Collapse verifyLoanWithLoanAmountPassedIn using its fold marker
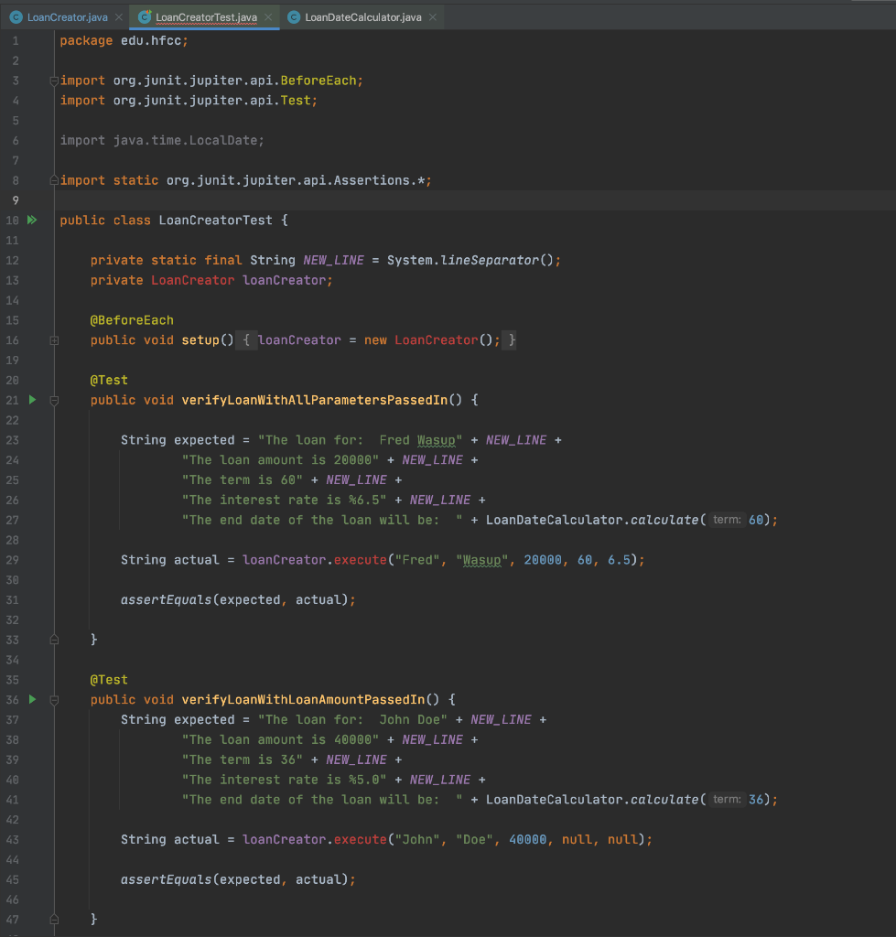896x937 pixels. click(53, 698)
